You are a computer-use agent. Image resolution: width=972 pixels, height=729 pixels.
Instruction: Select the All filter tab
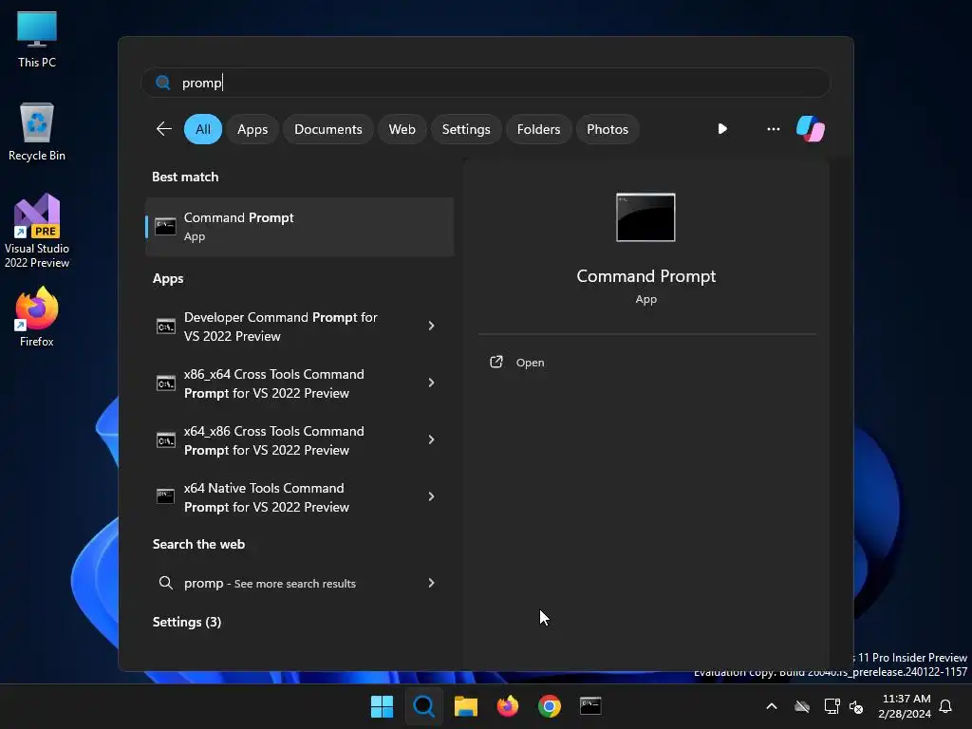click(x=203, y=129)
